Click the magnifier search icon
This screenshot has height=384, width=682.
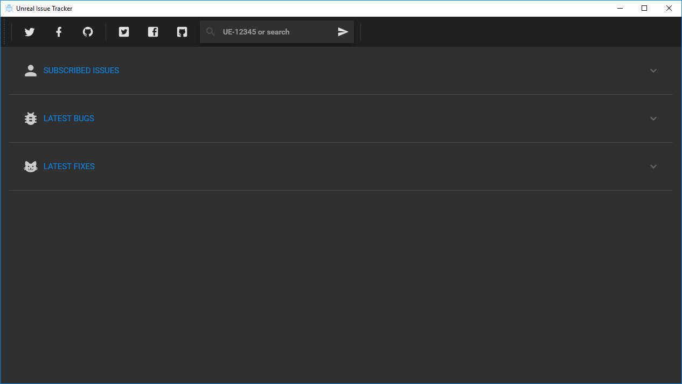[x=211, y=32]
